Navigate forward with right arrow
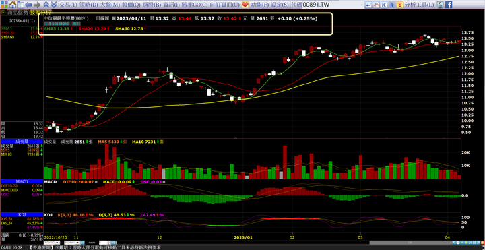This screenshot has width=485, height=250. point(37,5)
